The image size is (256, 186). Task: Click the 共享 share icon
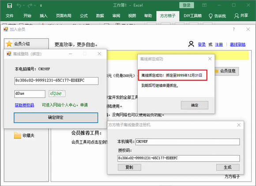tap(241, 16)
